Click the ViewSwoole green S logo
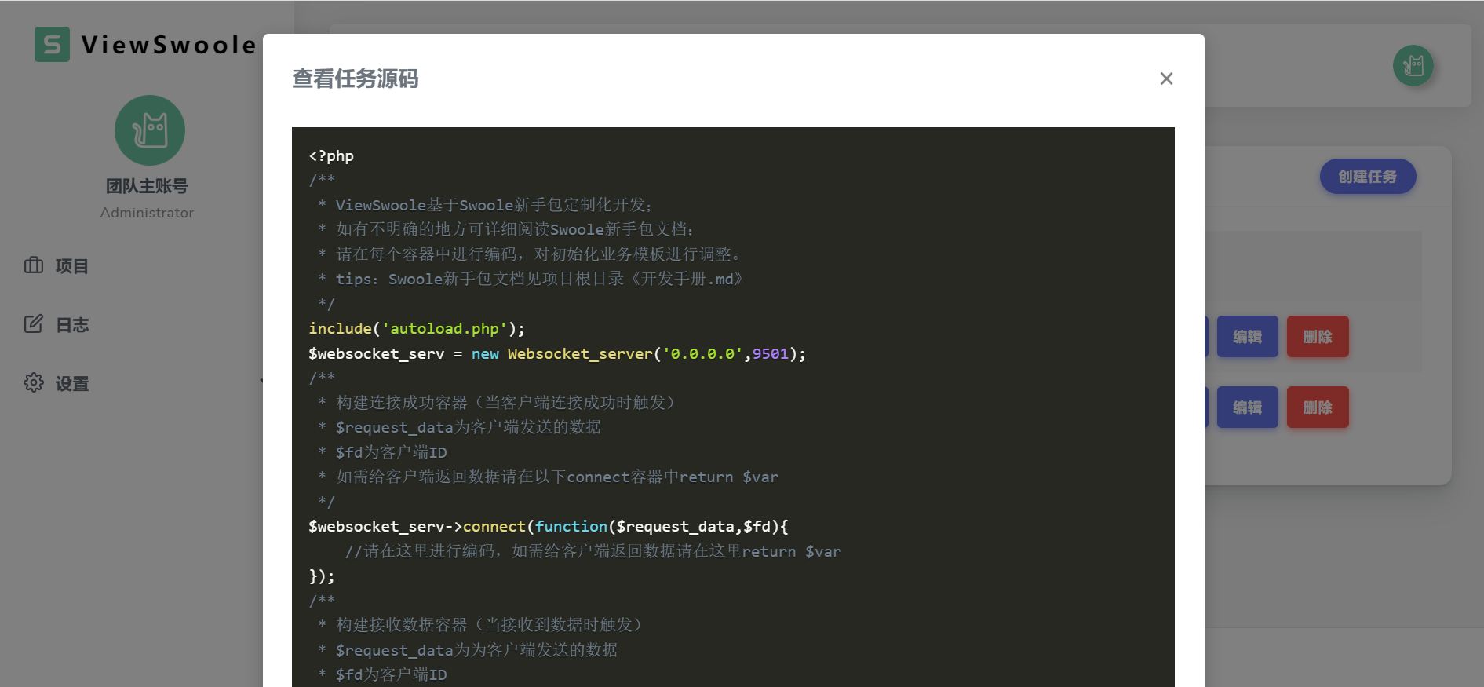The width and height of the screenshot is (1484, 687). coord(52,45)
